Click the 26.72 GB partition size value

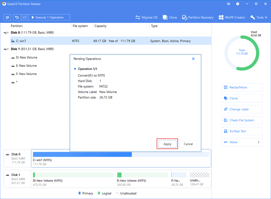coord(106,97)
